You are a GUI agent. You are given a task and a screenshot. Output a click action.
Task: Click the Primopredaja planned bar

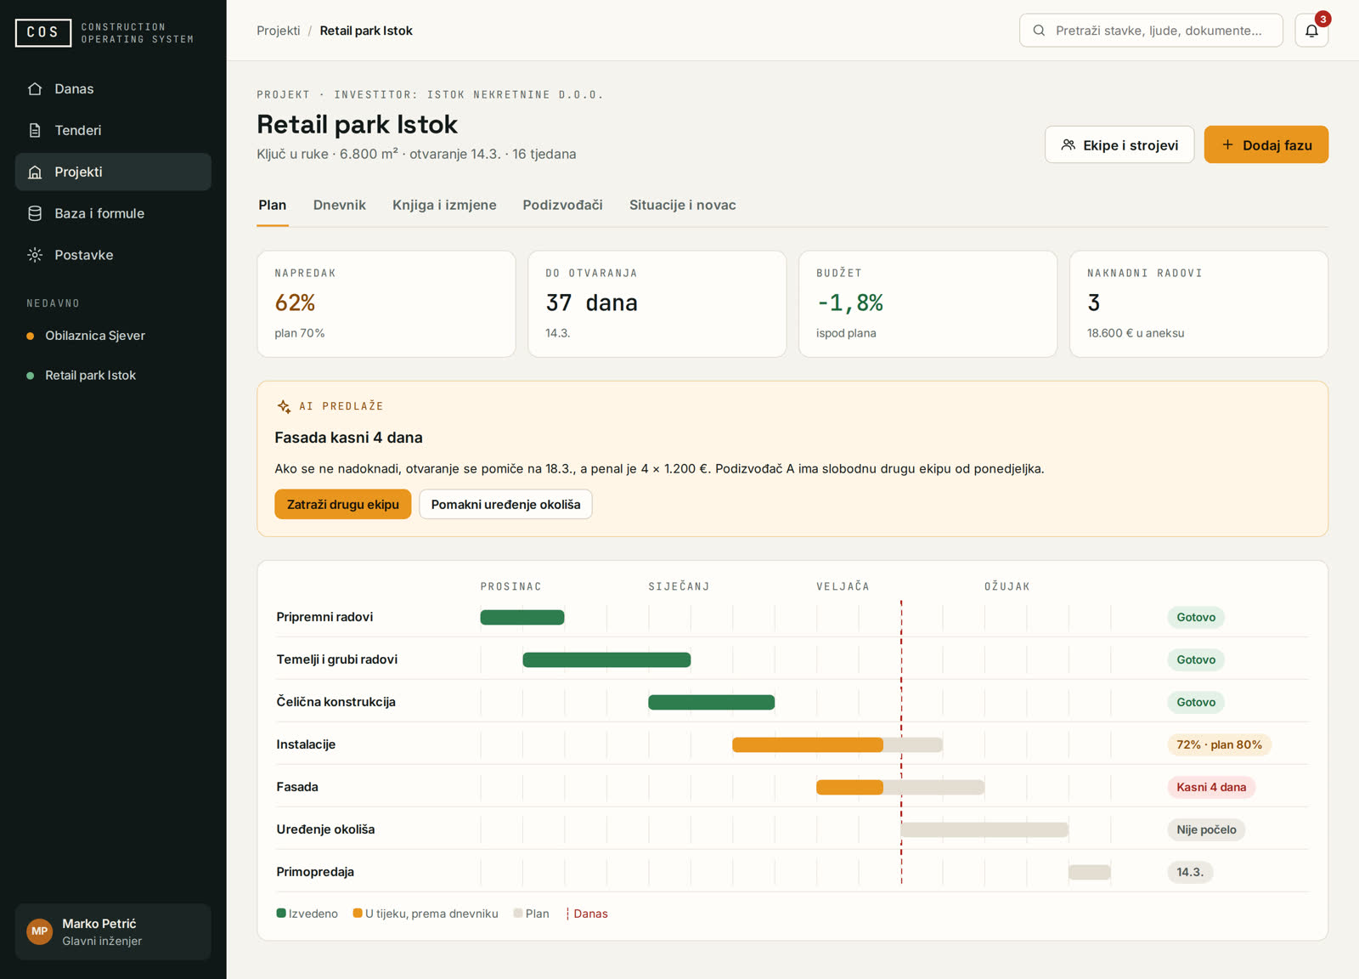[x=1090, y=872]
